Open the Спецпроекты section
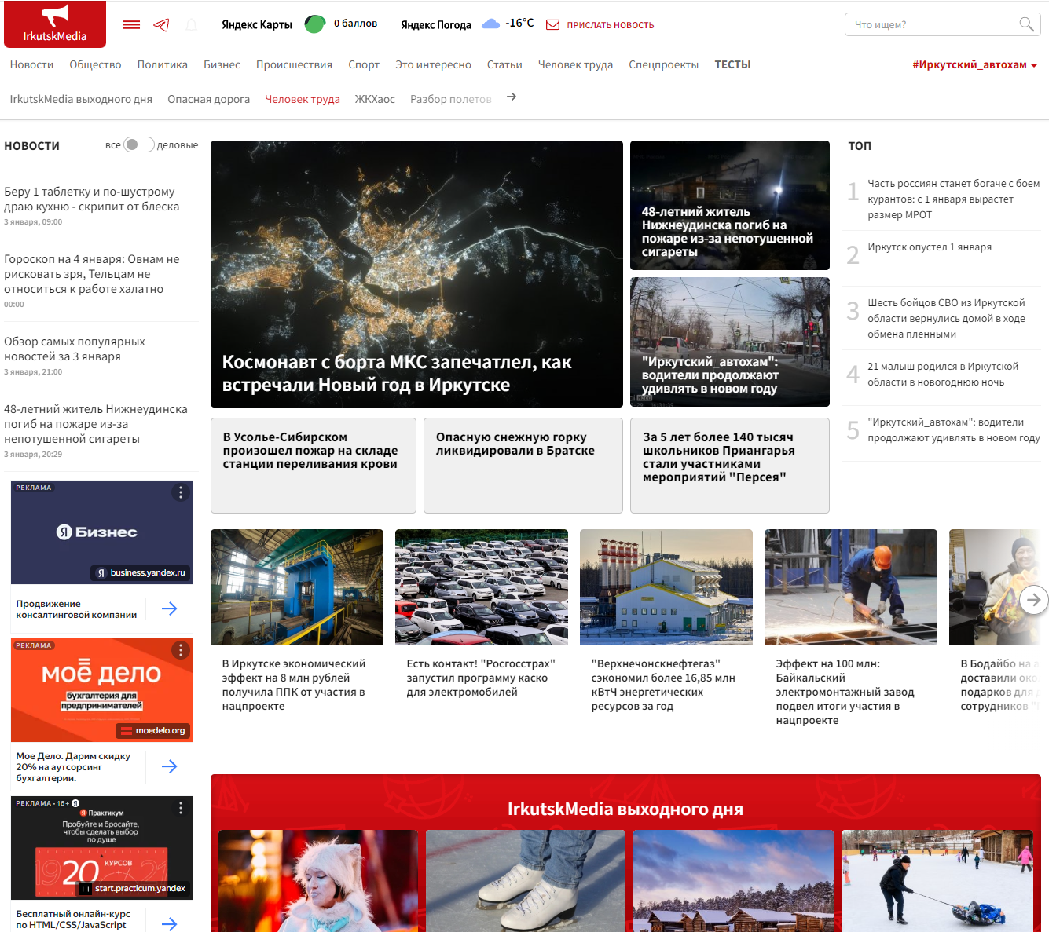Viewport: 1049px width, 932px height. pyautogui.click(x=663, y=65)
